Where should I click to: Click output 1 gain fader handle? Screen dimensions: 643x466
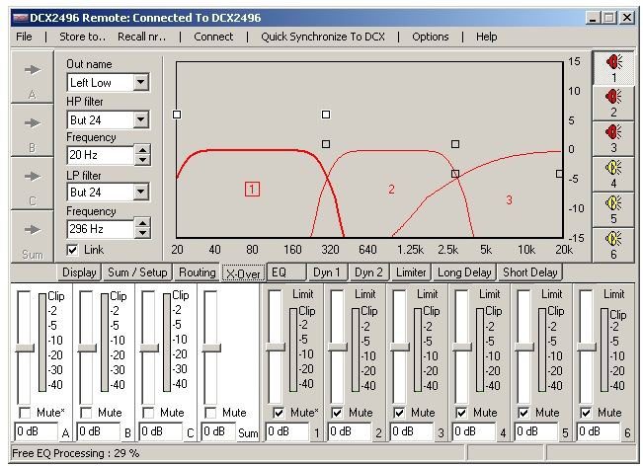coord(276,347)
